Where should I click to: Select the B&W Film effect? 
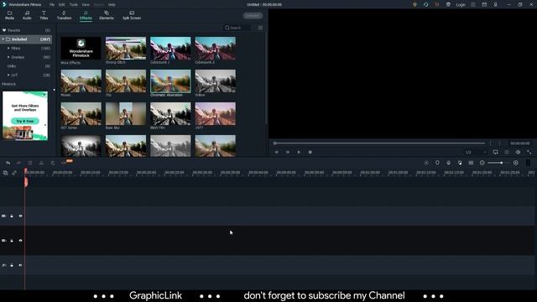[x=170, y=114]
